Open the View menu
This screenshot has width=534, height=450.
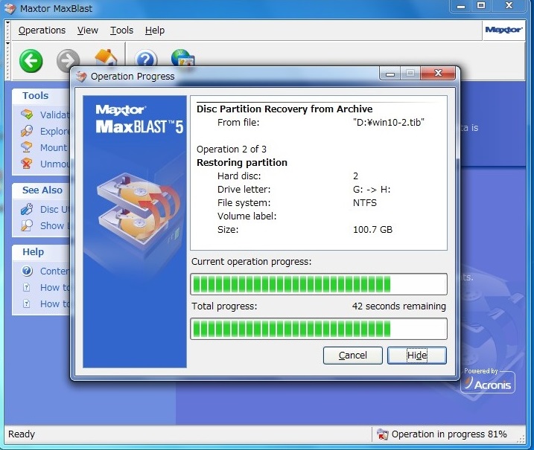(x=88, y=30)
